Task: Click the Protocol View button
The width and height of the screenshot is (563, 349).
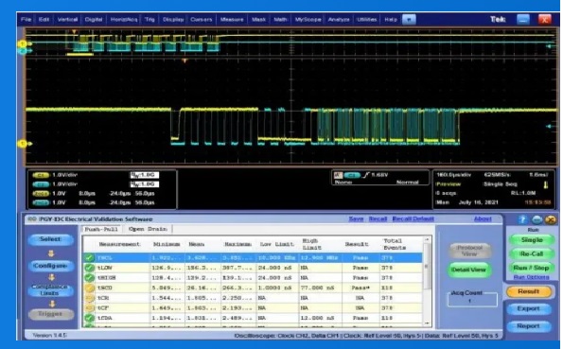Action: [469, 251]
